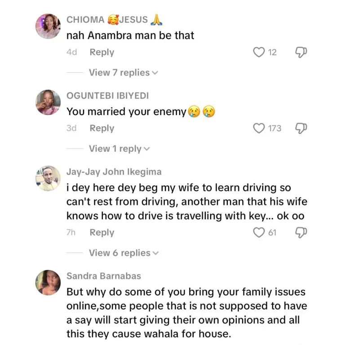This screenshot has width=345, height=345.
Task: Open the Jay-Jay John Ikegima username link
Action: tap(114, 172)
